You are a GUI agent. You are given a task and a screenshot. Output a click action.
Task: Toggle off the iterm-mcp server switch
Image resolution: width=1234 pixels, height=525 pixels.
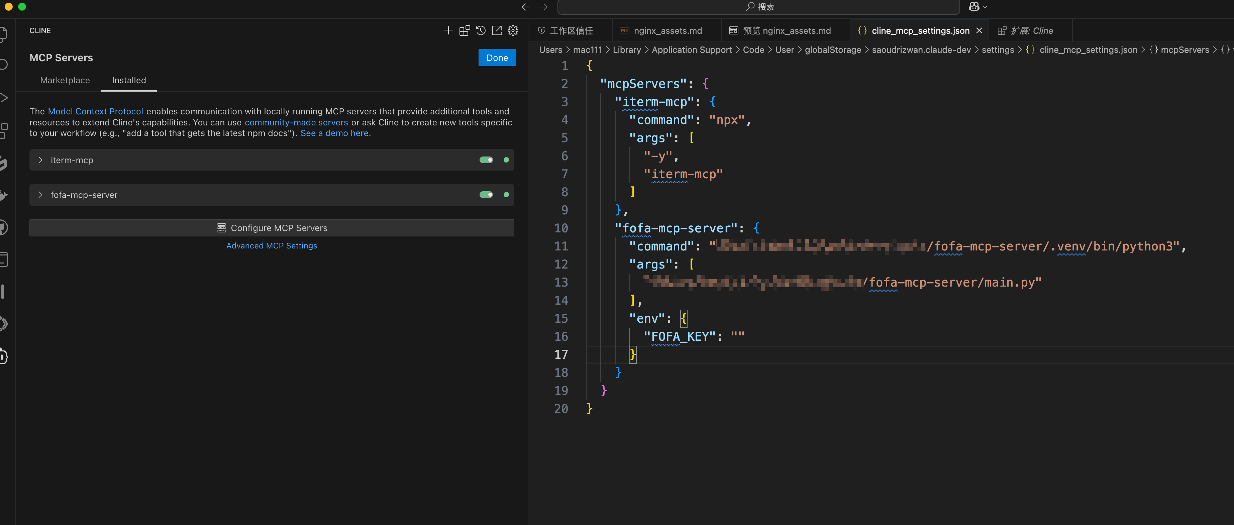(x=486, y=160)
